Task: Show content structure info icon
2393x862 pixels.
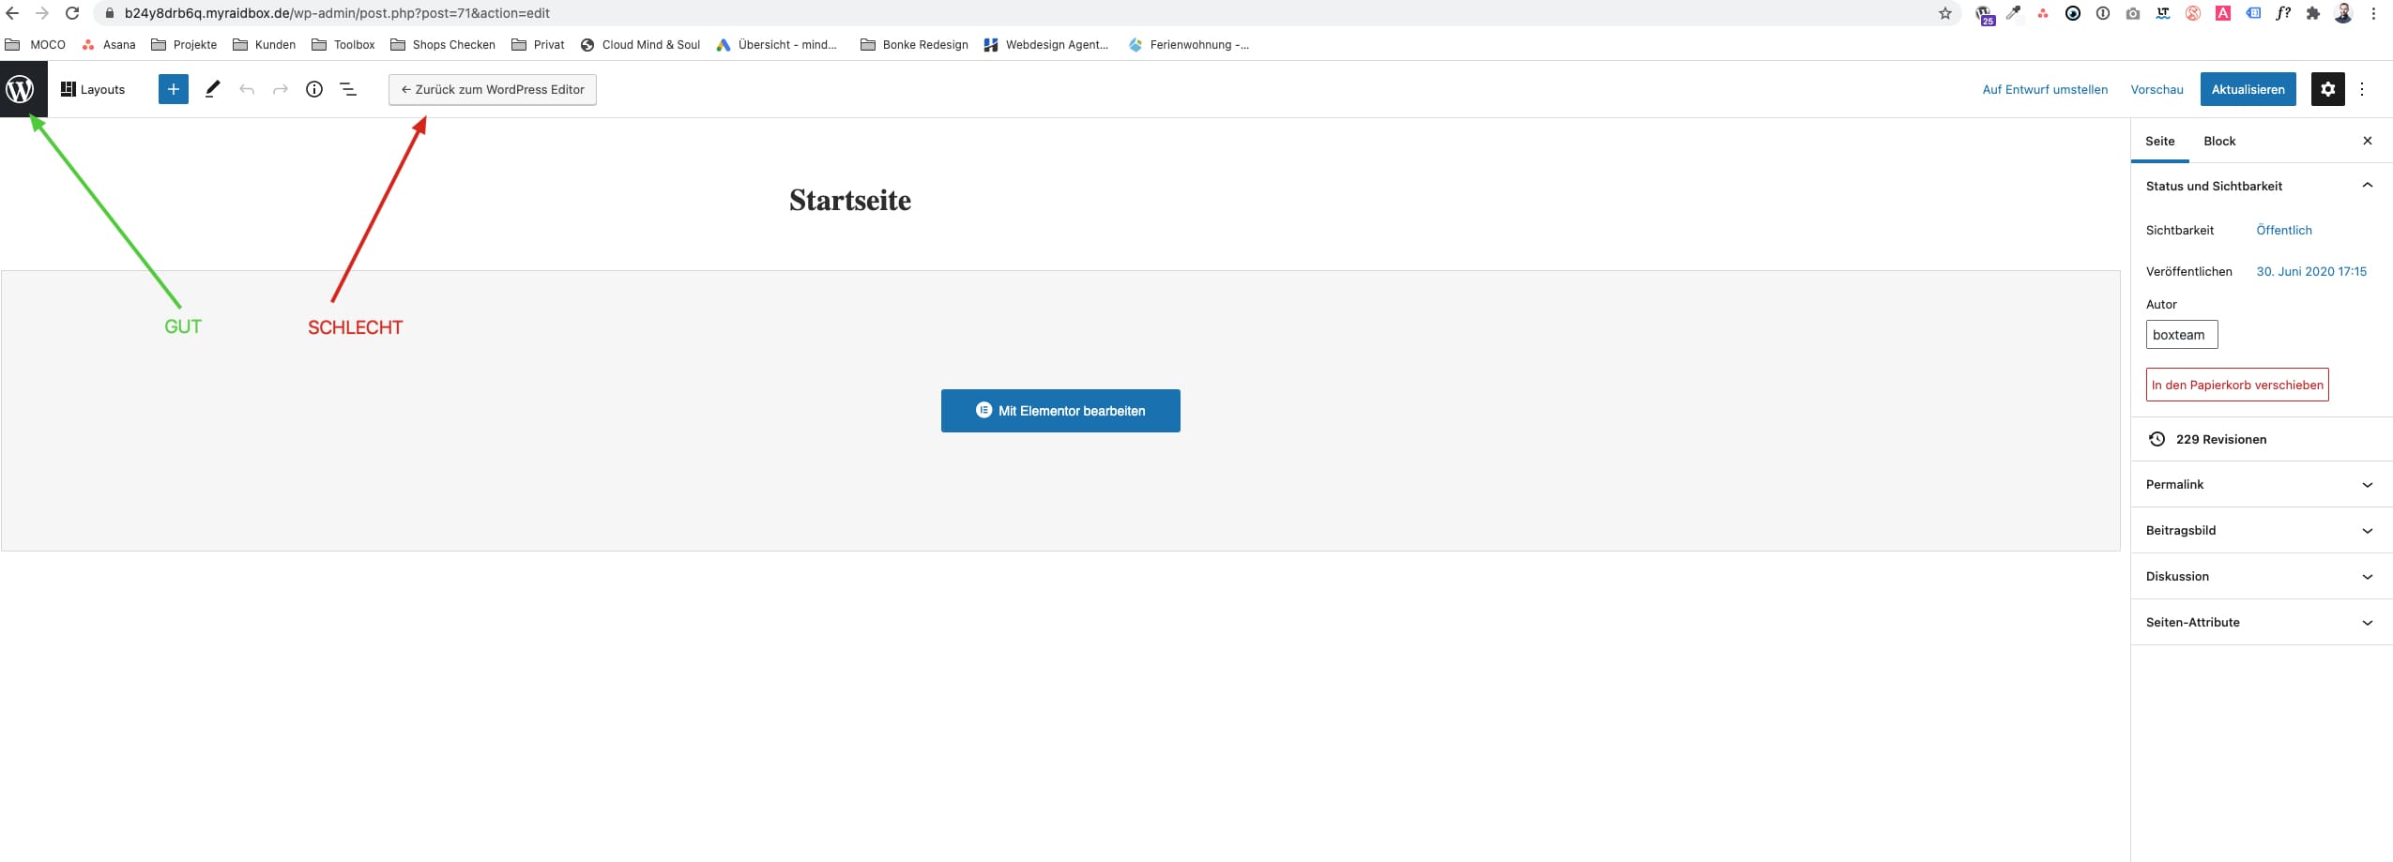Action: [x=314, y=89]
